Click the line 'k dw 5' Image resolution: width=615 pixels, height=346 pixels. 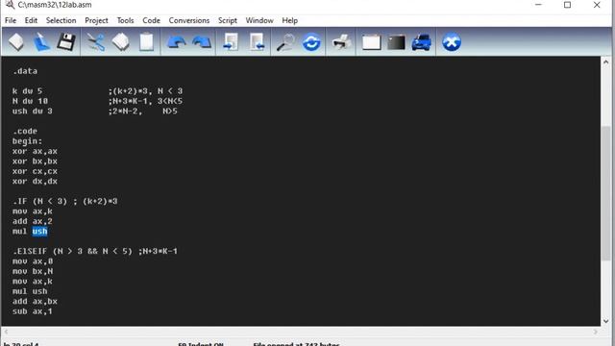pyautogui.click(x=27, y=91)
